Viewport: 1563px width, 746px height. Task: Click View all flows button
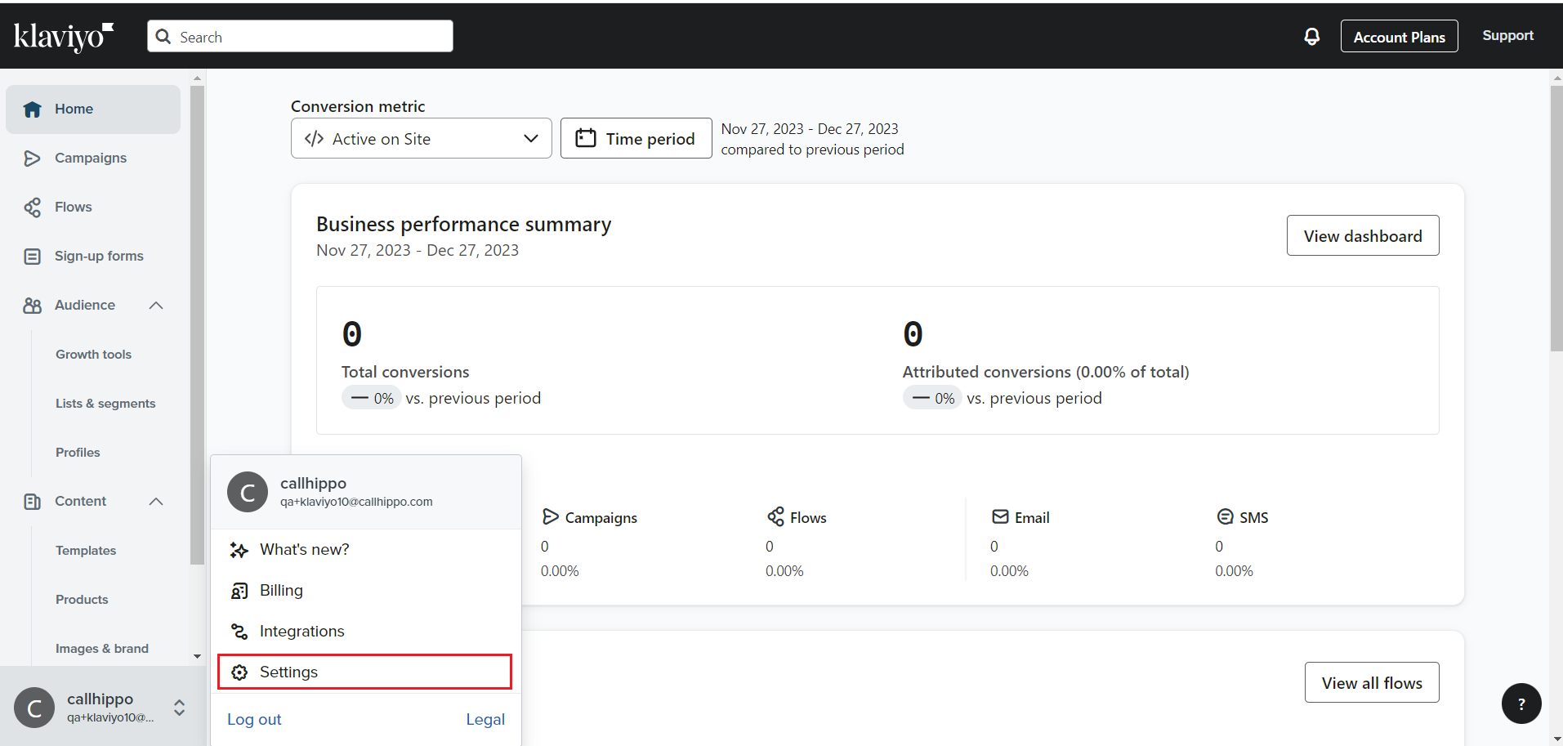click(x=1372, y=682)
